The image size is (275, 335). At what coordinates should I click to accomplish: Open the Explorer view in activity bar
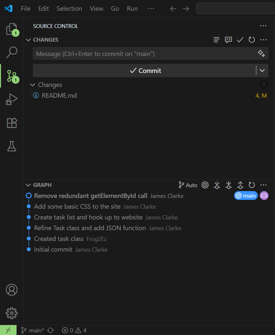(x=12, y=29)
